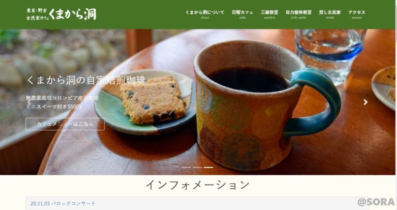Click the カフェメニューはこちら button

65,124
